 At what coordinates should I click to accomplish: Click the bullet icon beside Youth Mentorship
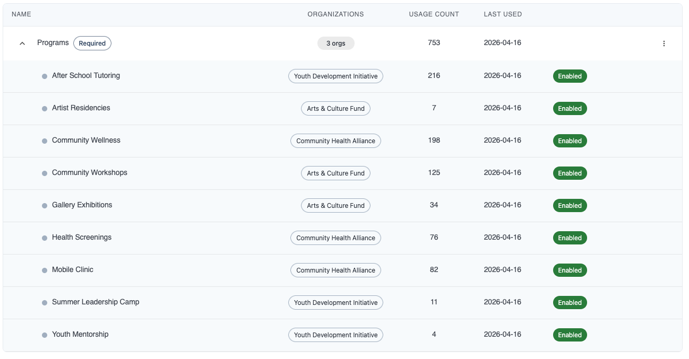44,335
